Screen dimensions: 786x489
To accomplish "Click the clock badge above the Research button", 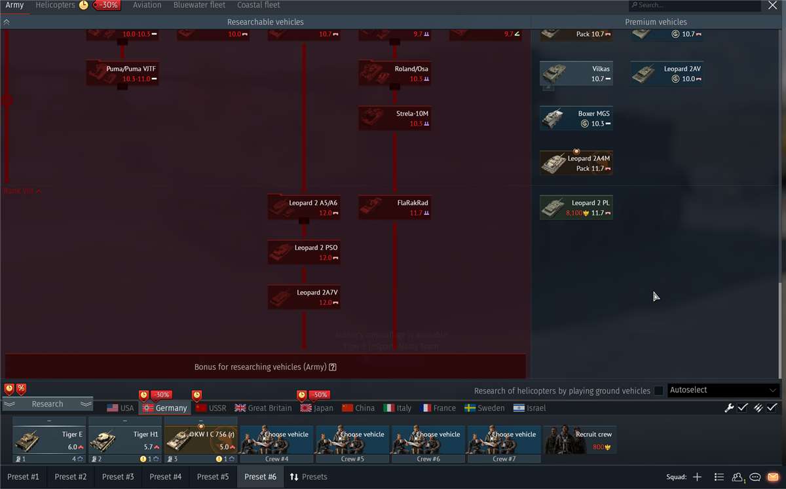I will click(x=9, y=389).
